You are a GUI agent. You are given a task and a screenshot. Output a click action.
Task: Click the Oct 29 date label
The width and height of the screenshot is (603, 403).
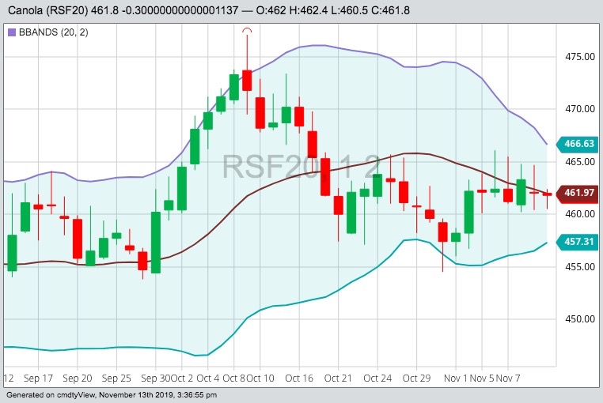[415, 379]
